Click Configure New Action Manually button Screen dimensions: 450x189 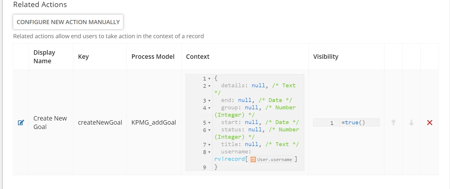click(x=68, y=22)
